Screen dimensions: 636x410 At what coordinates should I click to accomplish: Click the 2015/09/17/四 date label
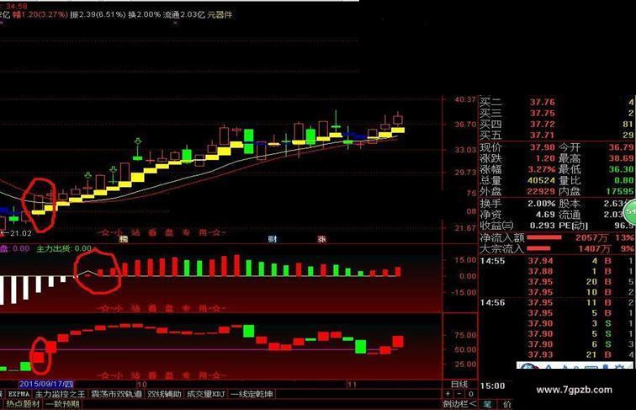click(46, 384)
